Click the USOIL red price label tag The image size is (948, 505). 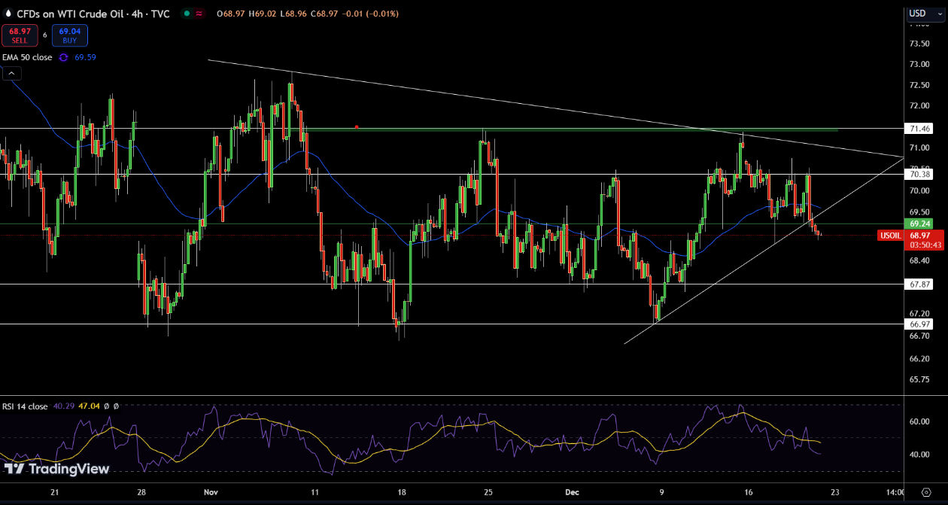[890, 236]
